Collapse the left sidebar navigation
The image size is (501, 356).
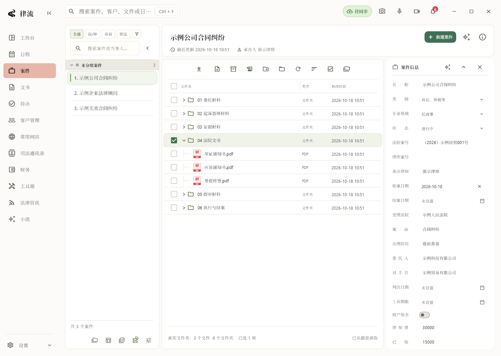point(49,13)
